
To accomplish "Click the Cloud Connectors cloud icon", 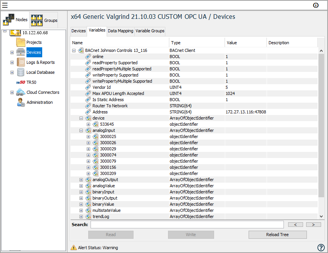I will tap(21, 92).
